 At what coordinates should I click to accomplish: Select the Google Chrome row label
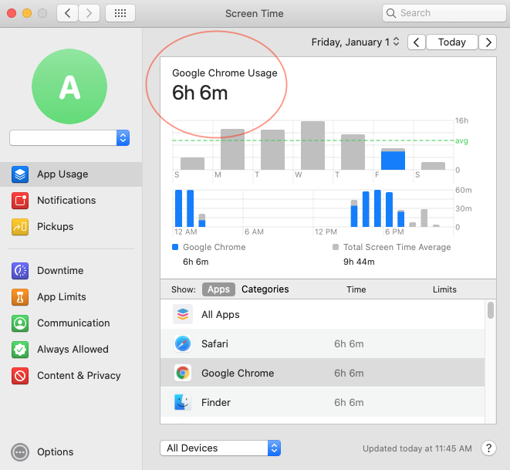pos(238,373)
